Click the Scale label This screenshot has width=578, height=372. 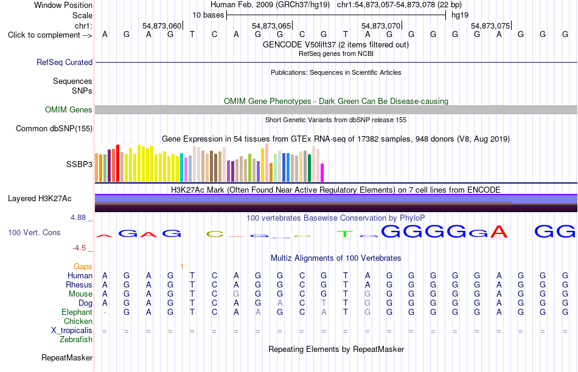click(82, 15)
